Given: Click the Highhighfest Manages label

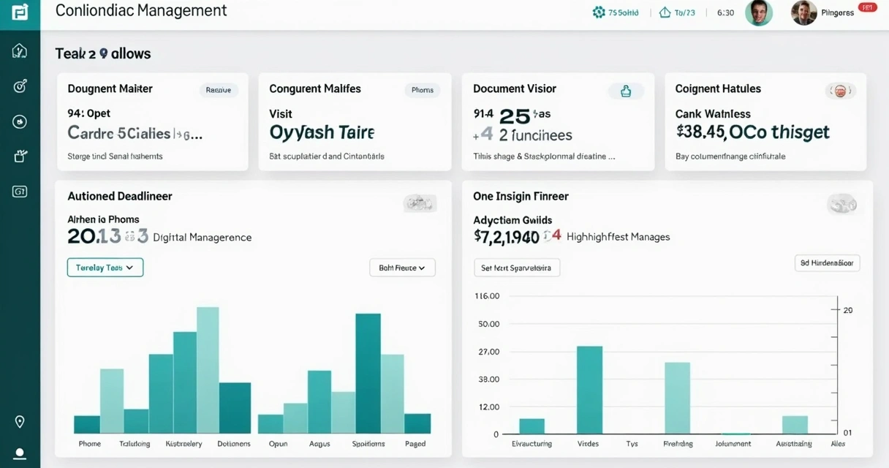Looking at the screenshot, I should click(618, 237).
